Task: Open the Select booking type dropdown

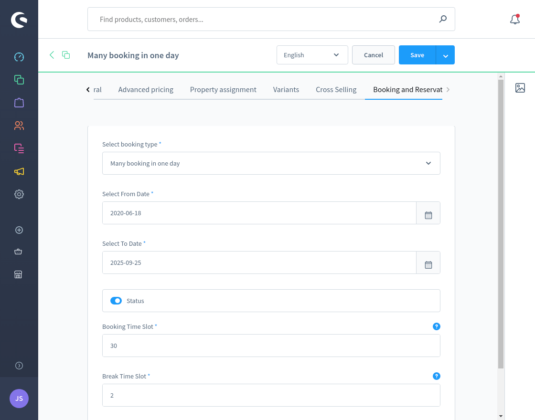Action: [x=271, y=163]
